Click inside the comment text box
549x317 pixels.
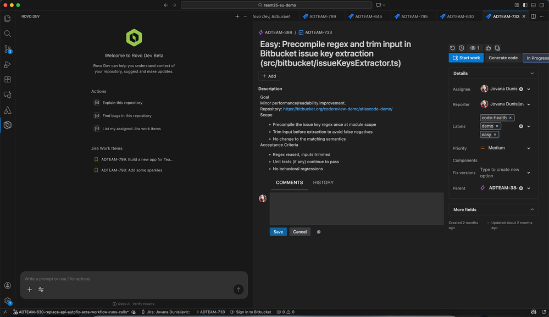point(356,209)
